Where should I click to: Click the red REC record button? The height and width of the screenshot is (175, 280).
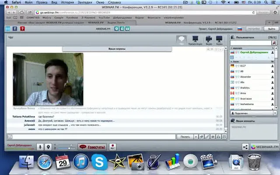(x=112, y=147)
